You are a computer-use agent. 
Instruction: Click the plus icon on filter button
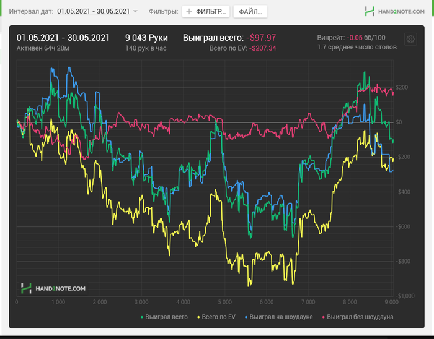(189, 12)
